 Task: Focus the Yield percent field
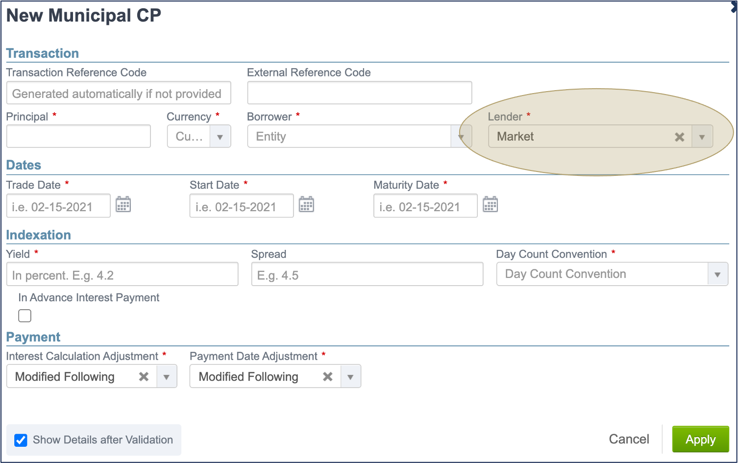coord(123,274)
